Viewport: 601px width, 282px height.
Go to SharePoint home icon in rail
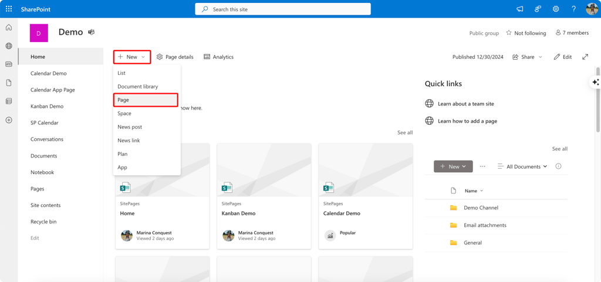coord(9,27)
